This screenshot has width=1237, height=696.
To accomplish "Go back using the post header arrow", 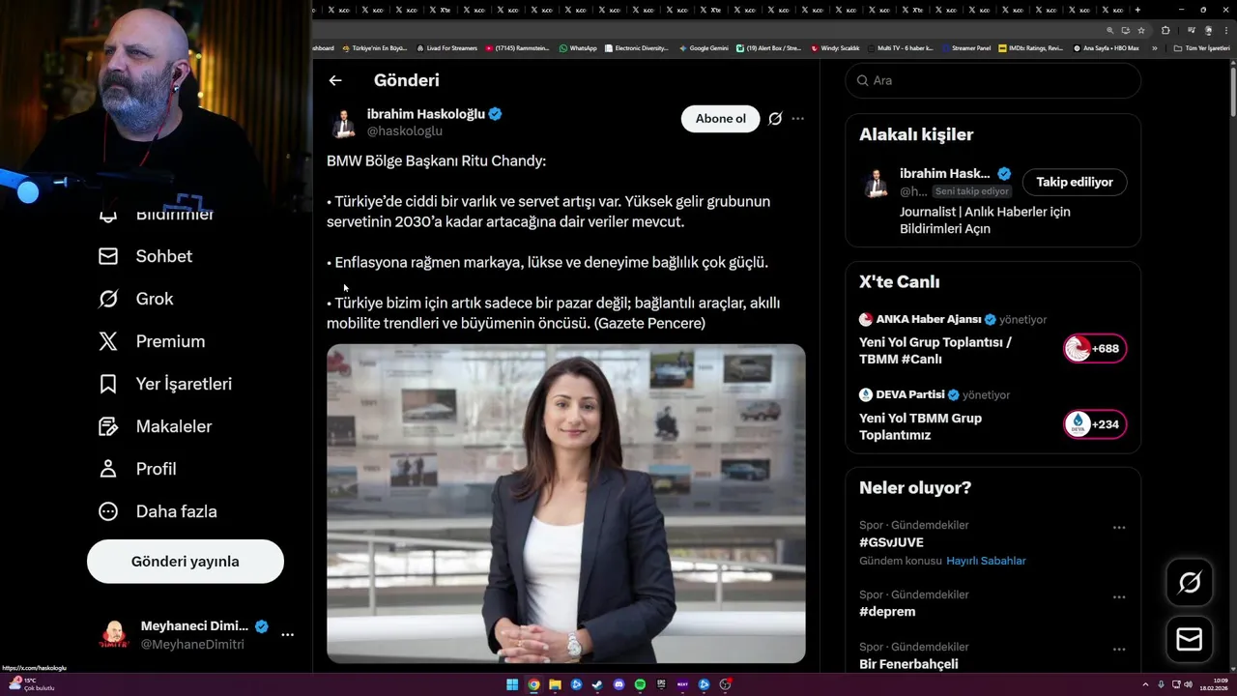I will pos(334,81).
